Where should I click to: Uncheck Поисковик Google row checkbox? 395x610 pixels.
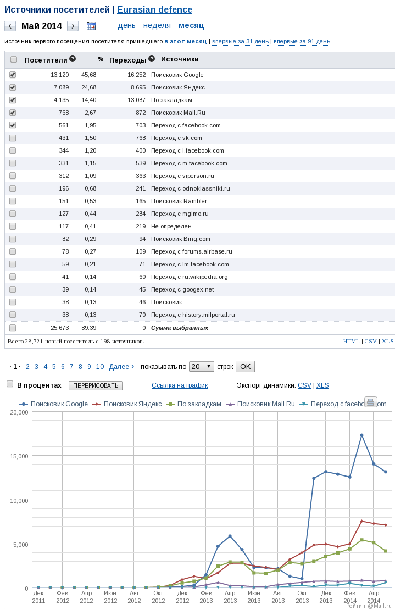pyautogui.click(x=13, y=75)
